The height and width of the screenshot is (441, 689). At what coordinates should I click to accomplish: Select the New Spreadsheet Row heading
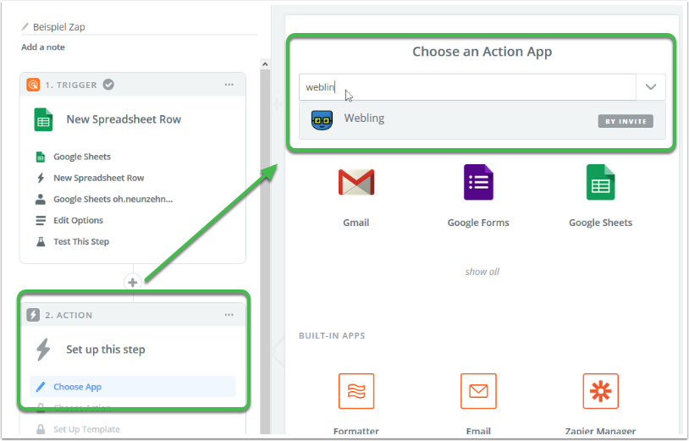[124, 119]
